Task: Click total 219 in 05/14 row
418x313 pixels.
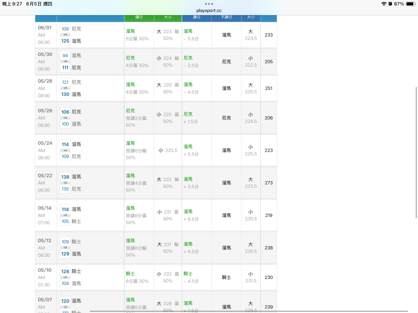Action: [269, 215]
